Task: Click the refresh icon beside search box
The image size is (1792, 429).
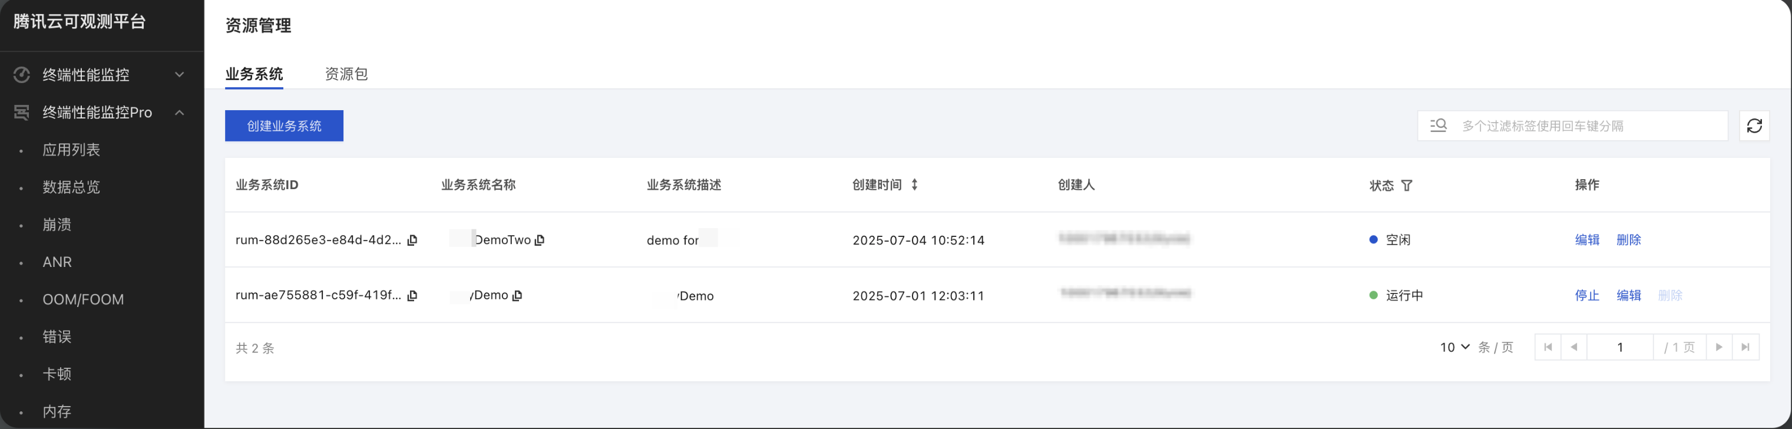Action: 1754,126
